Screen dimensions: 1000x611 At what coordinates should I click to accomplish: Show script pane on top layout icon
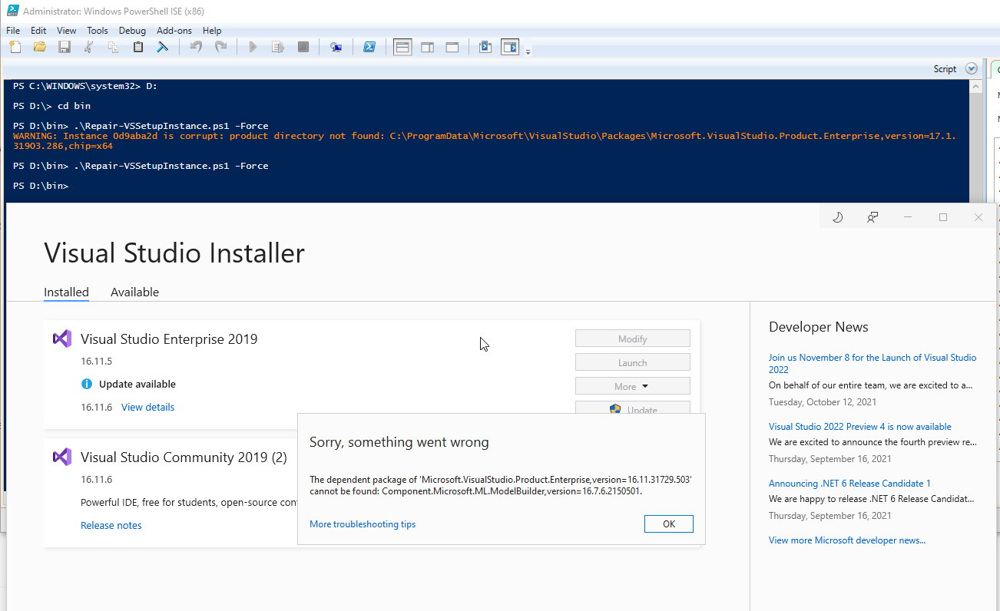pos(402,47)
